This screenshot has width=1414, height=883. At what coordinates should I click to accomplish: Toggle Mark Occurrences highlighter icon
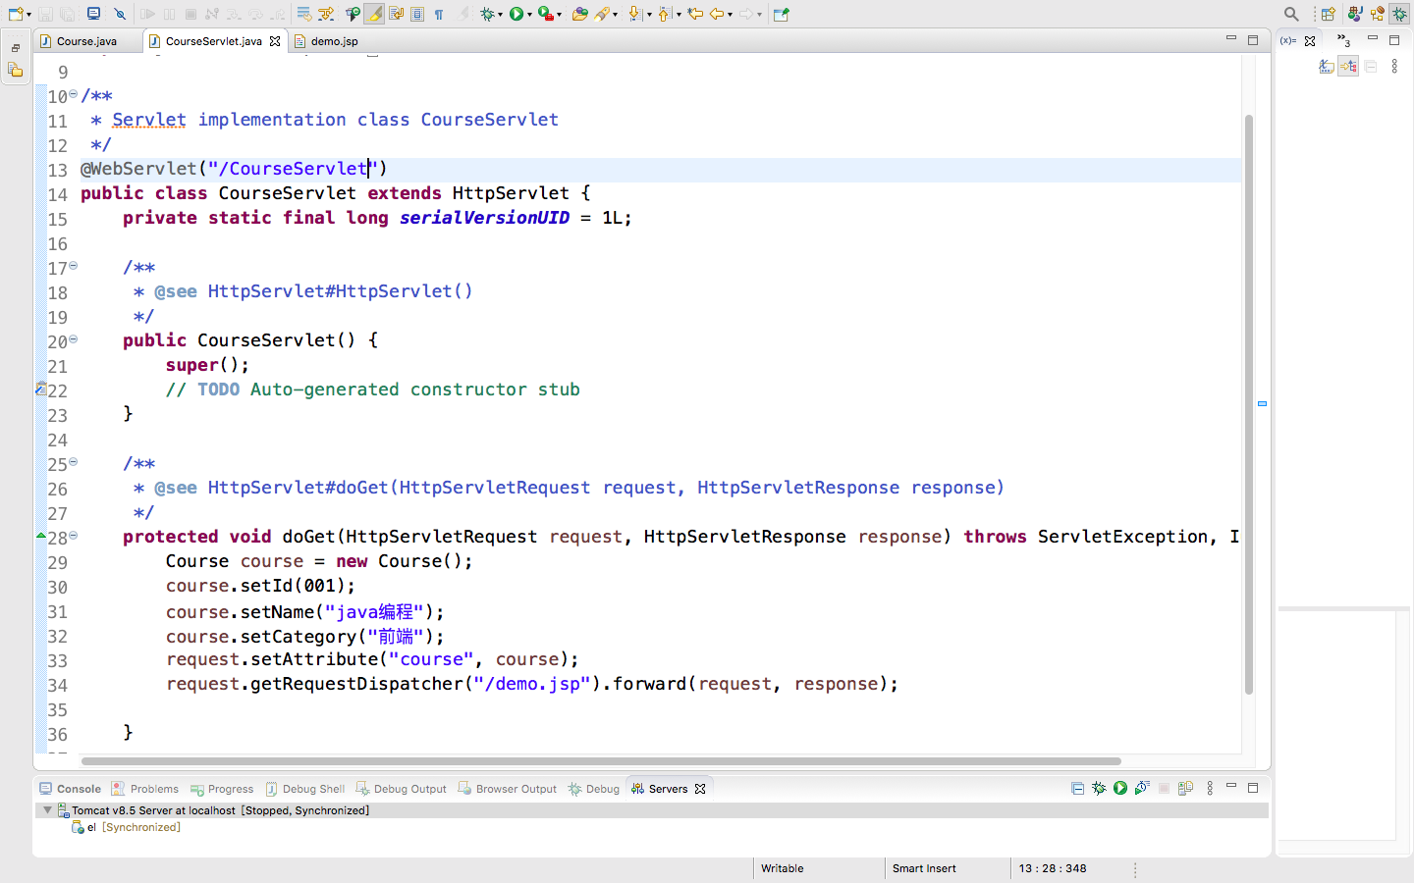click(x=374, y=14)
